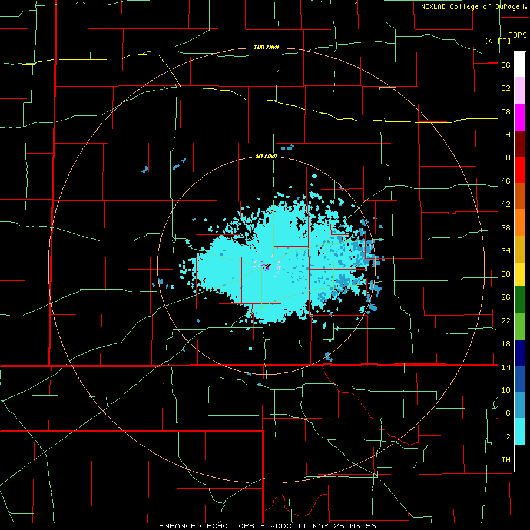Click the cyan 10 kft legend swatch
Image resolution: width=530 pixels, height=530 pixels.
[520, 432]
